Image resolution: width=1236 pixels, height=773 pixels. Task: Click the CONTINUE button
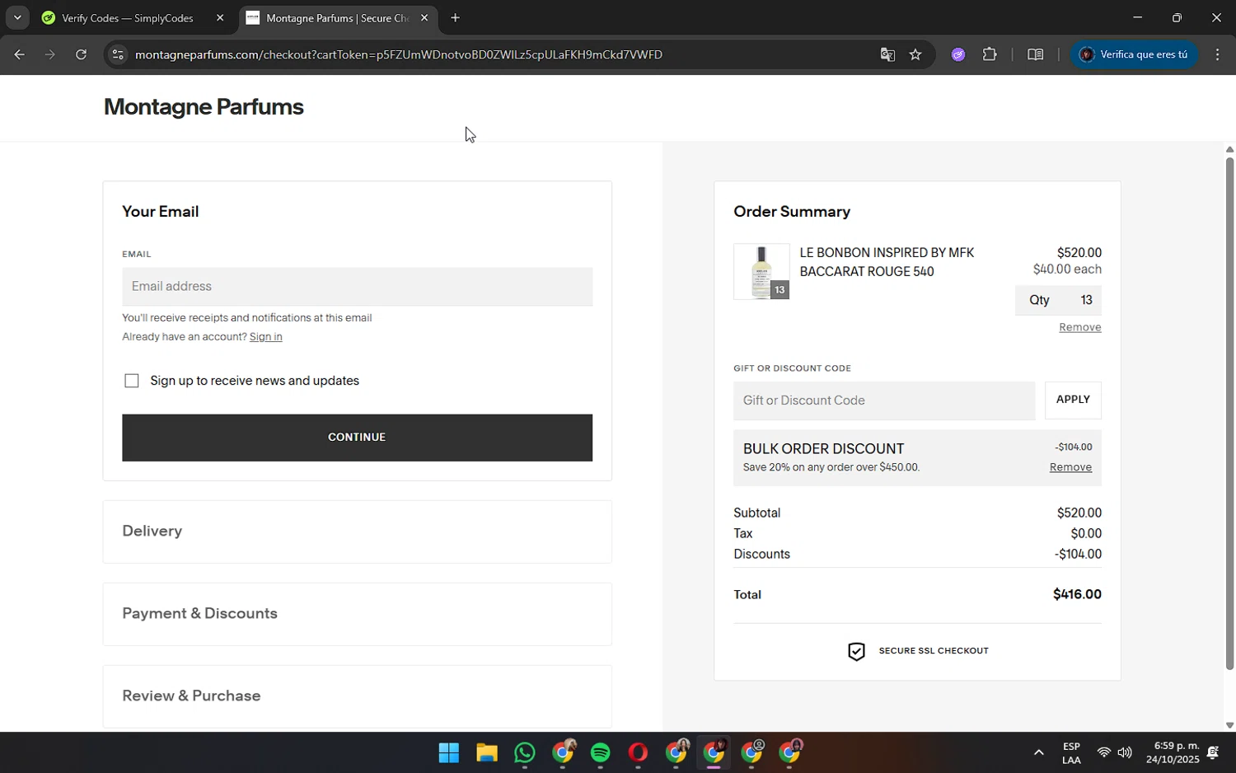tap(357, 437)
